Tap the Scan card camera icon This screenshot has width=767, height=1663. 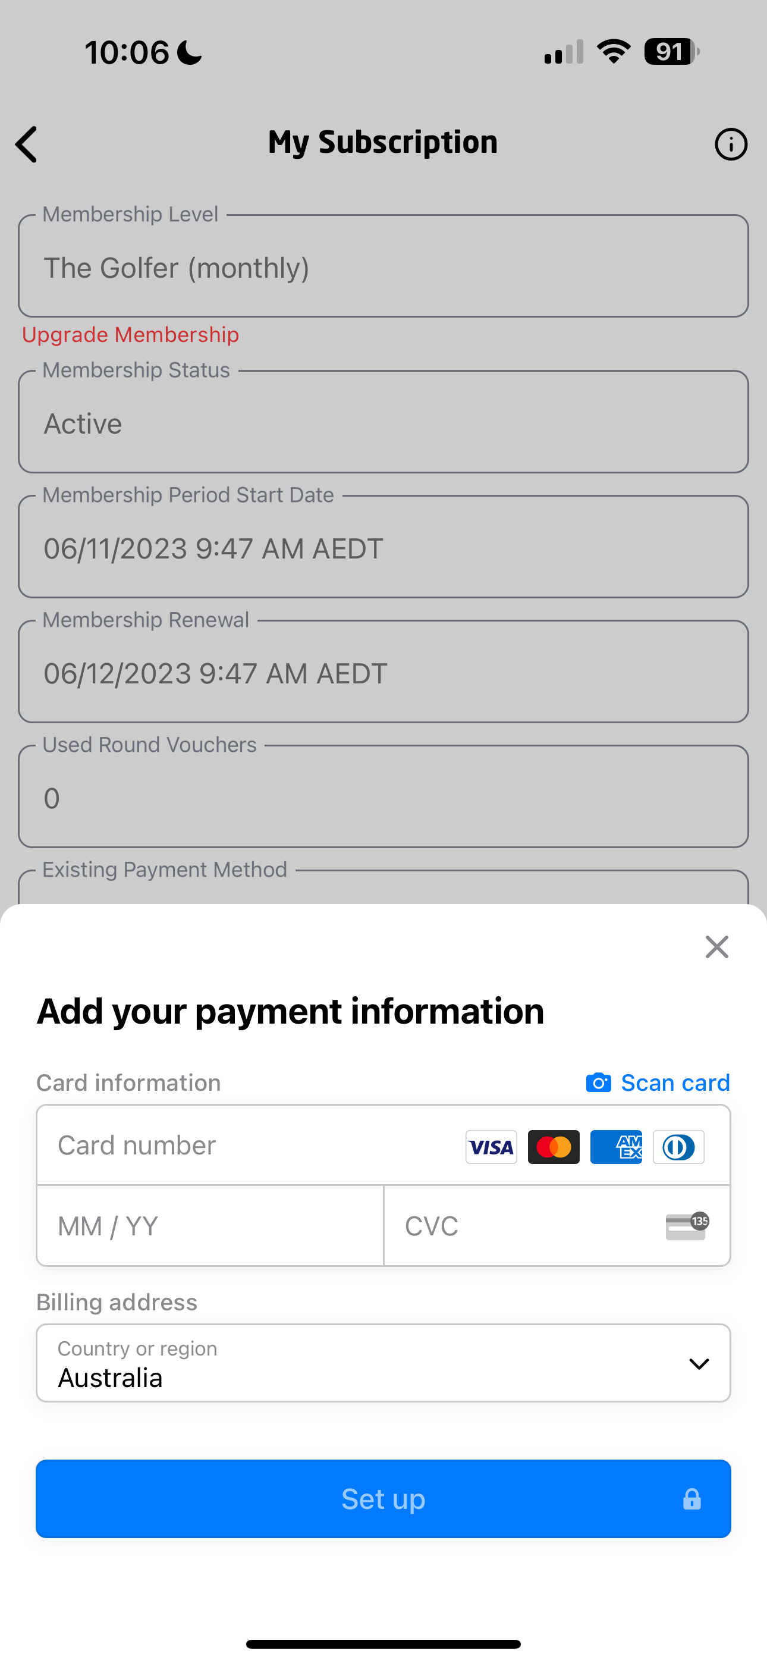pyautogui.click(x=599, y=1082)
